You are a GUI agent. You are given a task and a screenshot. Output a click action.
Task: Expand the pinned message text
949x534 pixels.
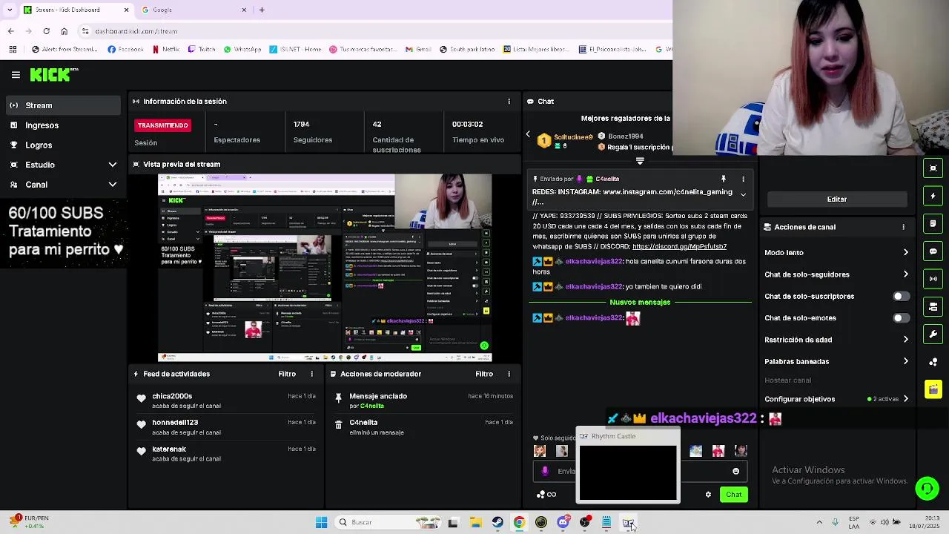coord(743,195)
